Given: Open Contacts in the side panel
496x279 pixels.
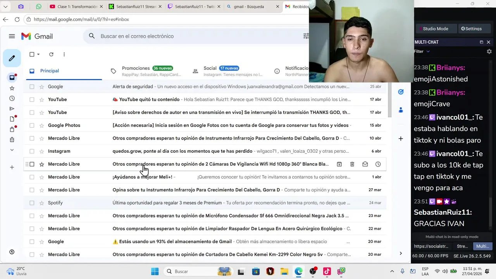Looking at the screenshot, I should click(x=401, y=110).
